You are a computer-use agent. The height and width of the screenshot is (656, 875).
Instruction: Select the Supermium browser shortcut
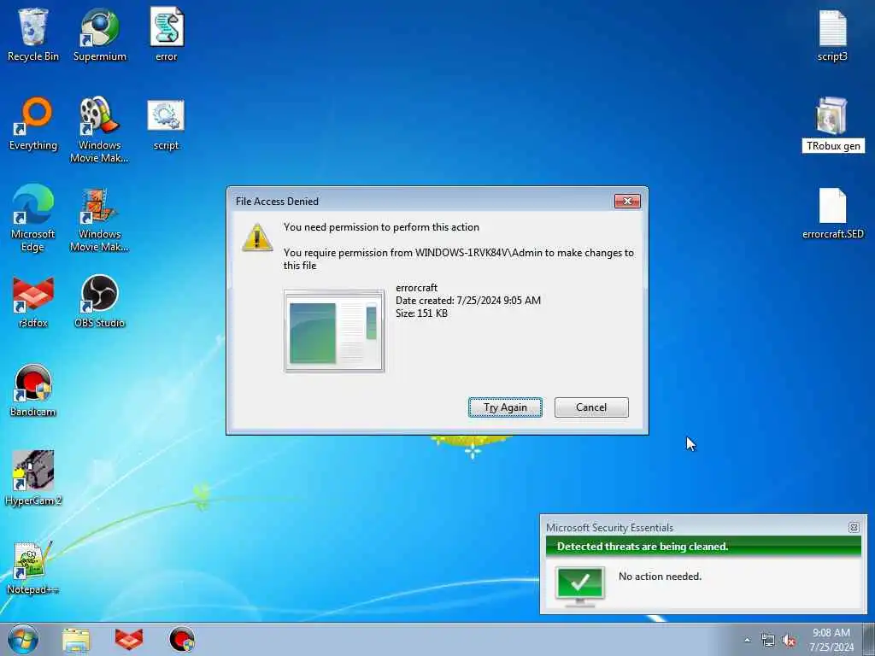point(100,33)
